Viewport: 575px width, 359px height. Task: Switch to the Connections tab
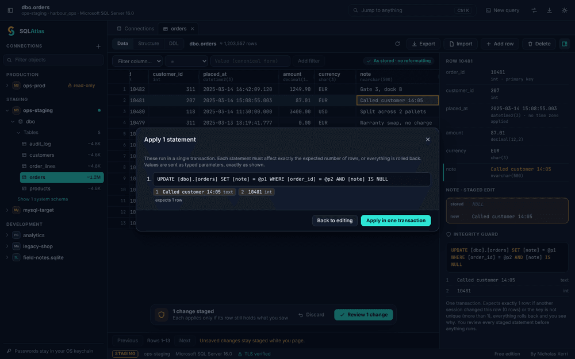[135, 29]
